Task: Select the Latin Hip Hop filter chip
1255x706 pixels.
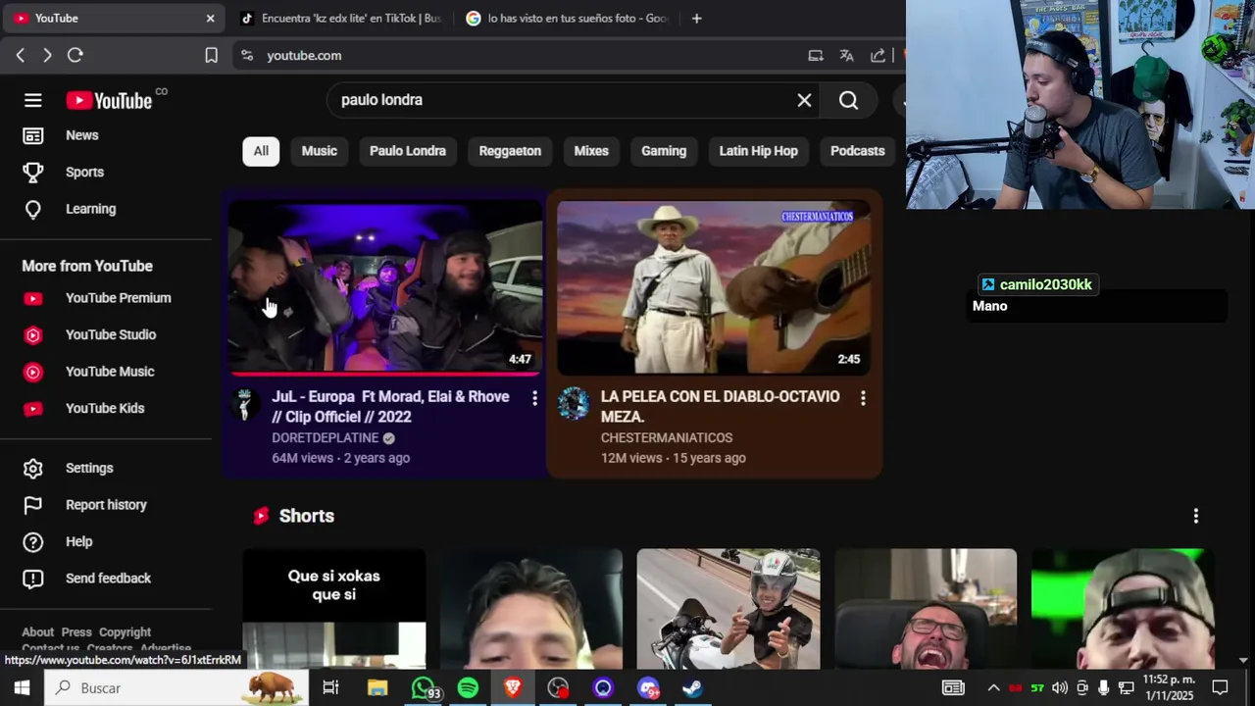Action: click(x=759, y=151)
